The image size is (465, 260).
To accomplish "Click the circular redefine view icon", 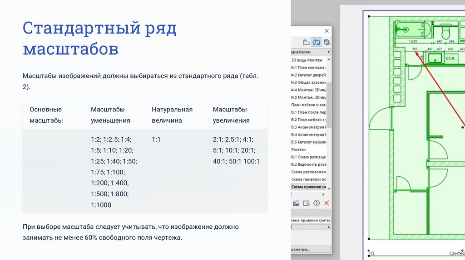I will point(317,203).
